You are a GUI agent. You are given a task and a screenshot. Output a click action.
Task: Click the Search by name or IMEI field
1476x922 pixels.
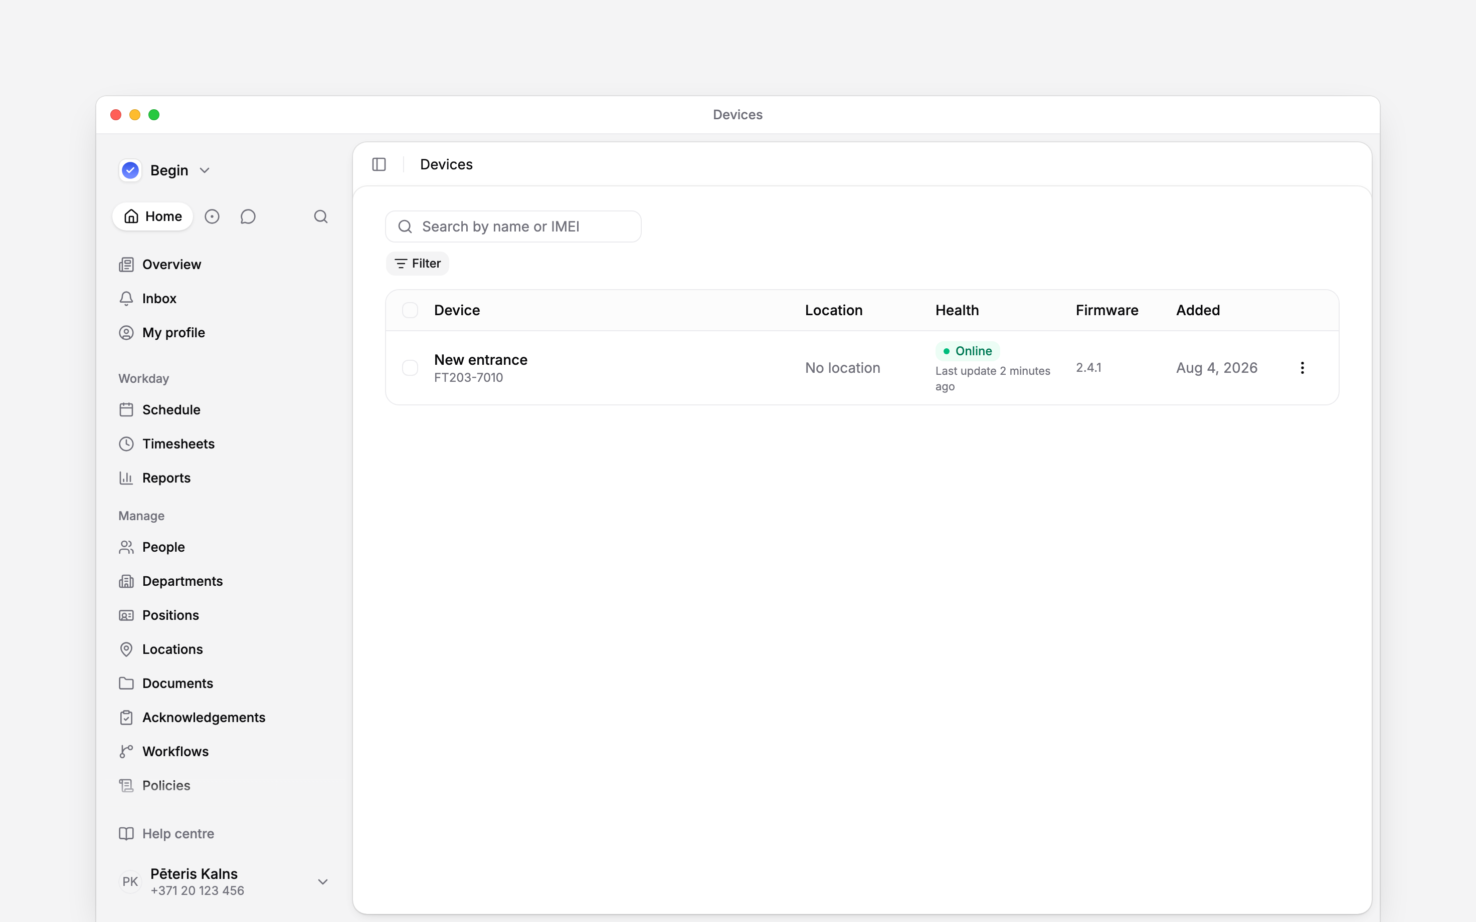point(513,227)
